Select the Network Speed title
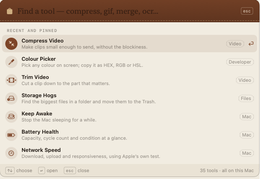260x179 pixels. (41, 150)
